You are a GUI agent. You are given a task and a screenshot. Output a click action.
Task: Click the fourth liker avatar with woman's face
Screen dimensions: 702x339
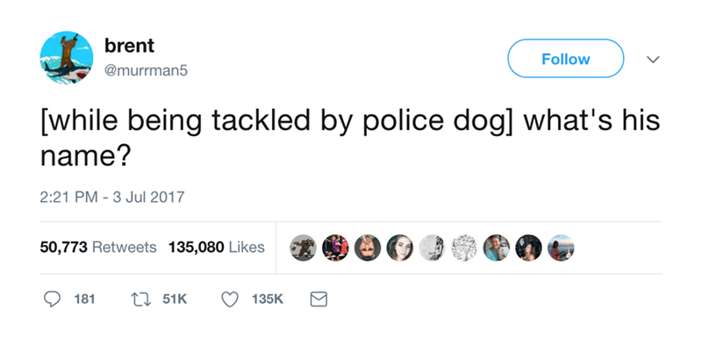pos(400,248)
